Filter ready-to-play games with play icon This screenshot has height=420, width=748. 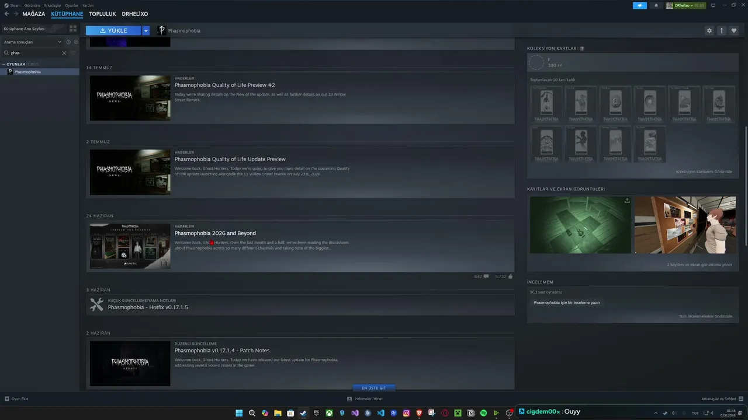(75, 42)
